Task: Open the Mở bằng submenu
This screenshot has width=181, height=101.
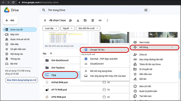Action: click(x=154, y=47)
